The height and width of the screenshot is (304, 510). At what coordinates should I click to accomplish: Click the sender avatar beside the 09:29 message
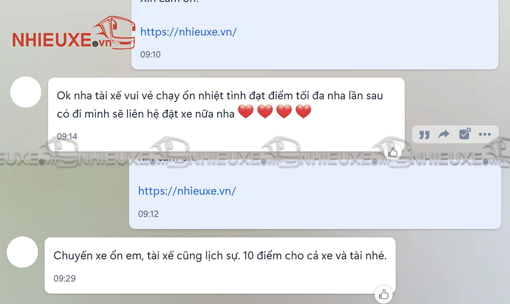point(22,252)
